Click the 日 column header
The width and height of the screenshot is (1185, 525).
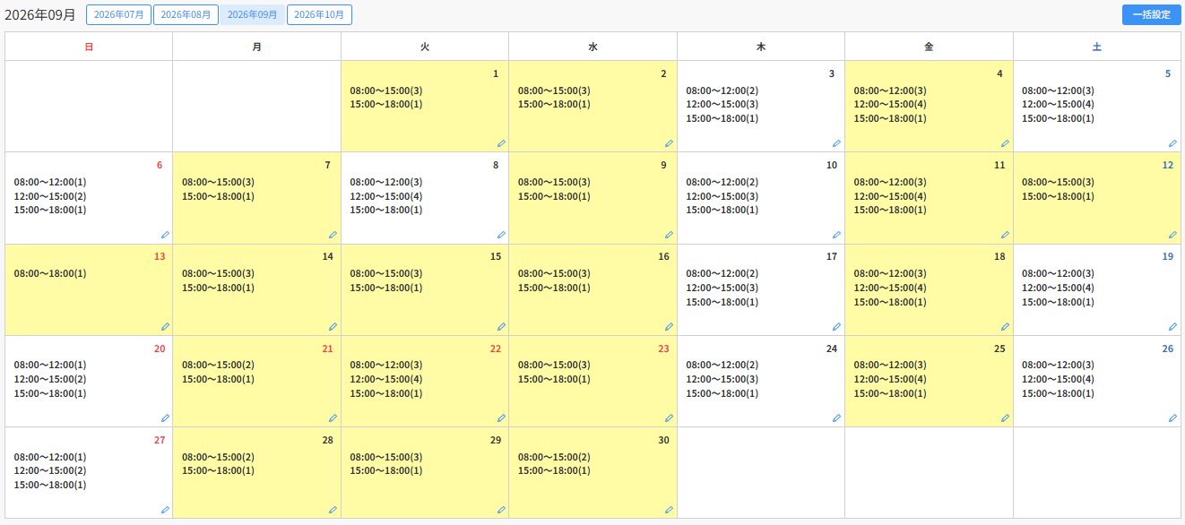(89, 47)
